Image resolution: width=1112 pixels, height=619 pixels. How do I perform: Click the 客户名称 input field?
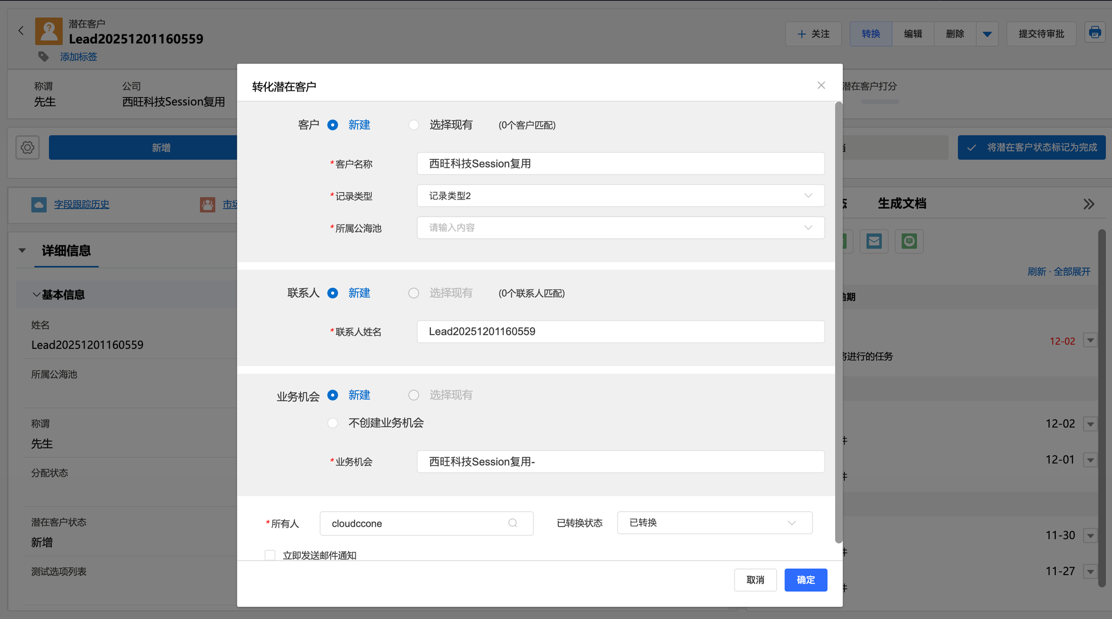[x=620, y=163]
